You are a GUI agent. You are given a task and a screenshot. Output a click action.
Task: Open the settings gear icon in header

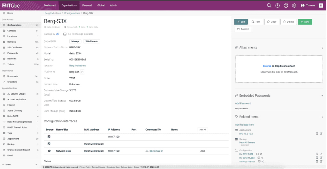click(294, 5)
